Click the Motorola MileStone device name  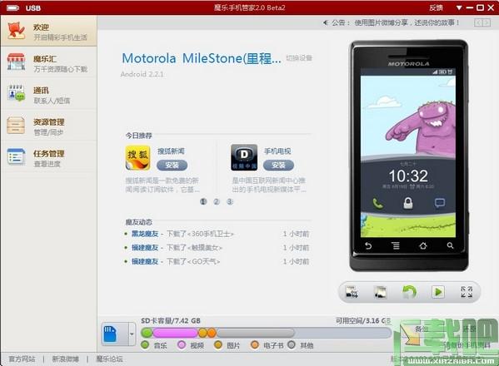[x=202, y=58]
